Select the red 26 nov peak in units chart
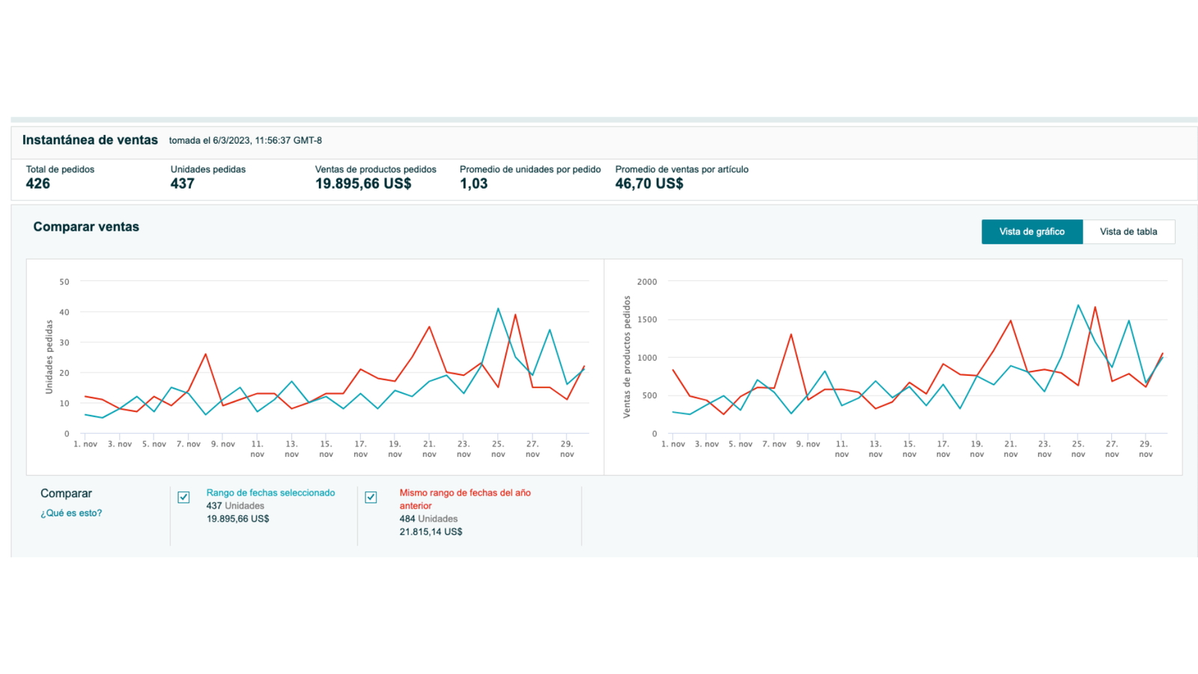 pyautogui.click(x=515, y=315)
